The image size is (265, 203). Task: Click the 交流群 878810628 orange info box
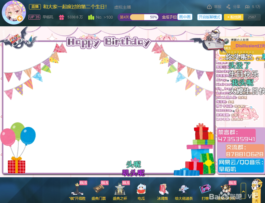(245, 151)
